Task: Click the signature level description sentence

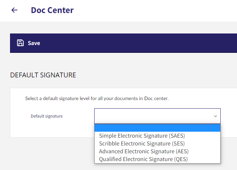Action: point(97,99)
